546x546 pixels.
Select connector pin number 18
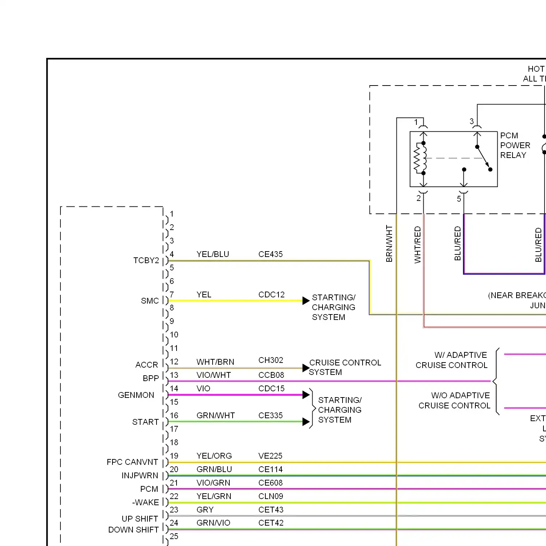[174, 442]
